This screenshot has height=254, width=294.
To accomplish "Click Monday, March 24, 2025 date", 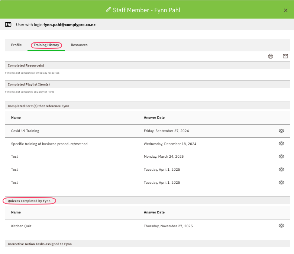I will [164, 157].
